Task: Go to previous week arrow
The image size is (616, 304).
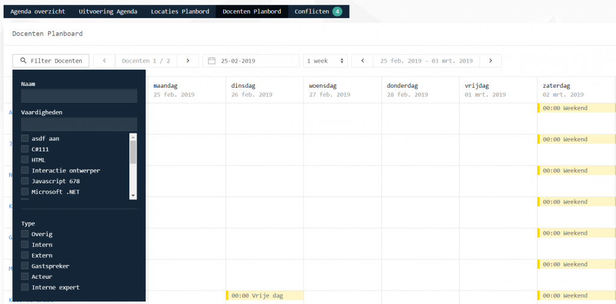Action: (362, 61)
